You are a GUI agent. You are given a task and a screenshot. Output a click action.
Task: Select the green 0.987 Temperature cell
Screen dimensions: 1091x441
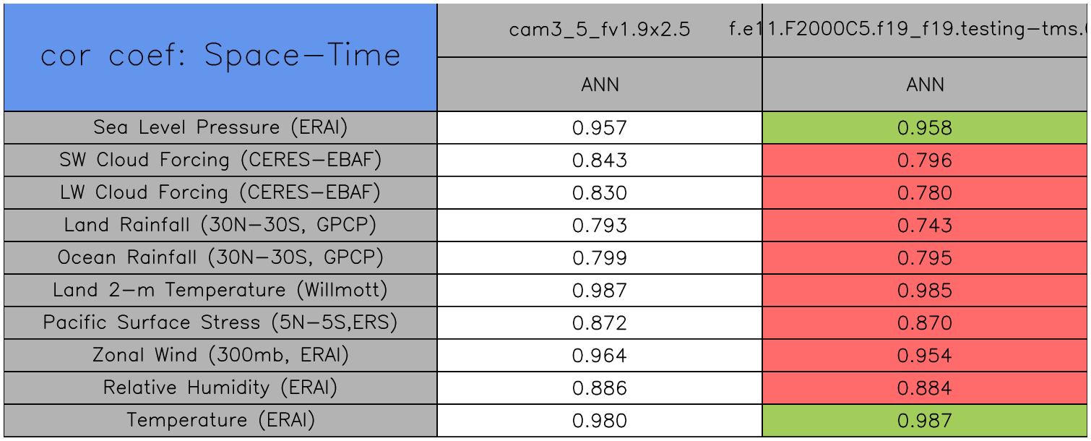(x=925, y=421)
